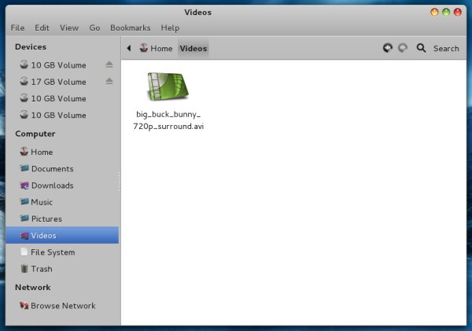Open the Edit menu
The height and width of the screenshot is (331, 472).
tap(42, 28)
